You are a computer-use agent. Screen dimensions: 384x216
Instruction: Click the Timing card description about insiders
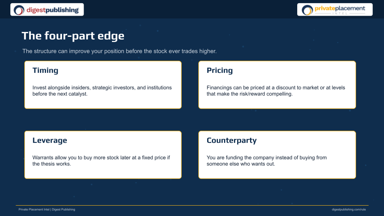click(x=102, y=91)
